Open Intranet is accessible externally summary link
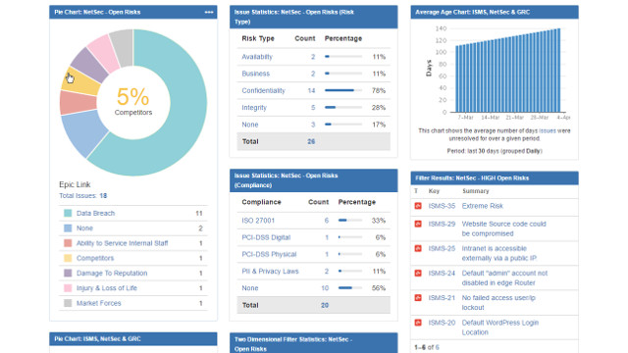The image size is (628, 353). pos(499,253)
